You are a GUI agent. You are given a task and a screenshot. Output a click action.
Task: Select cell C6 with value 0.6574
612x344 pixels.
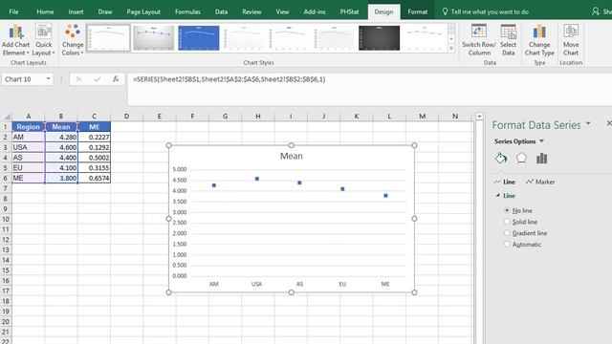(94, 178)
